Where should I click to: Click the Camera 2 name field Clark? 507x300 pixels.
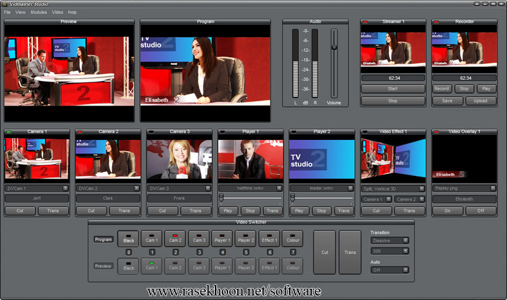pos(108,198)
